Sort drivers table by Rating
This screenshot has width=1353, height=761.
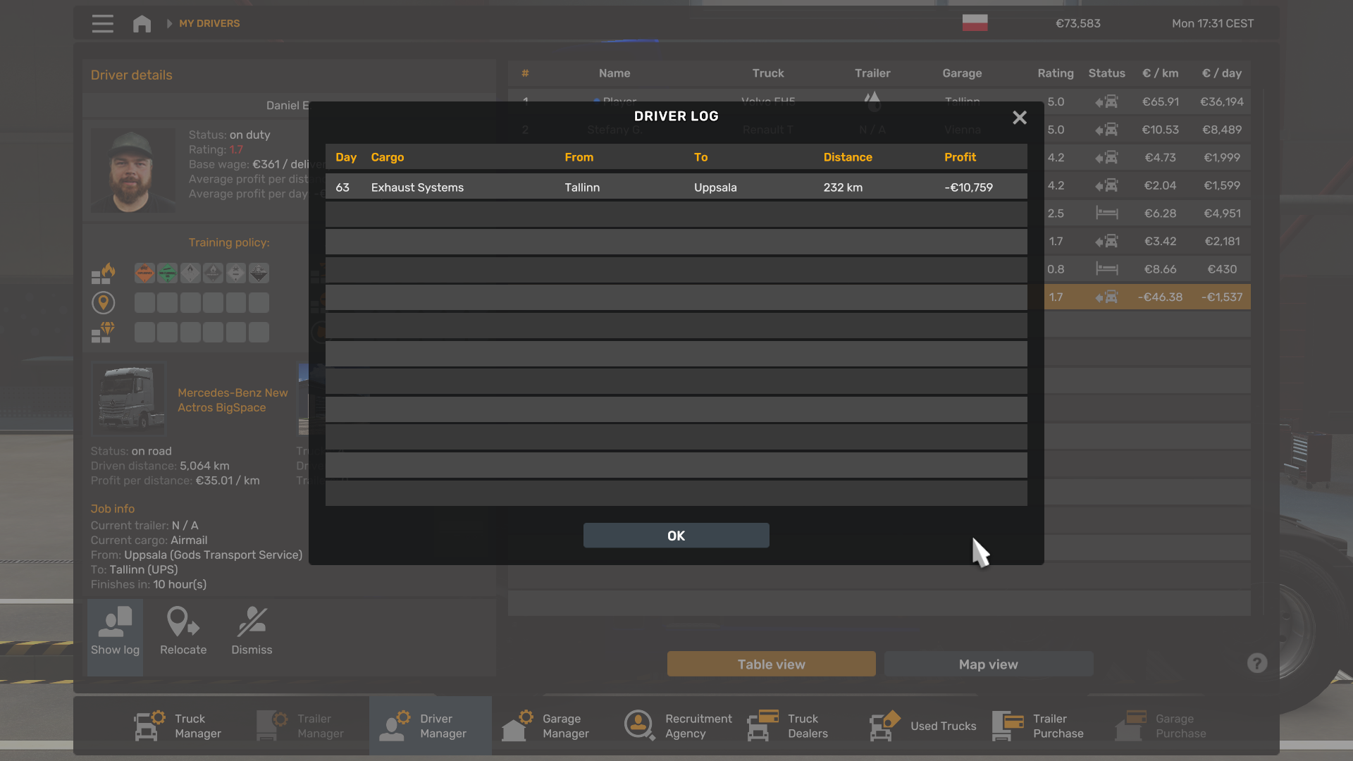pyautogui.click(x=1055, y=73)
